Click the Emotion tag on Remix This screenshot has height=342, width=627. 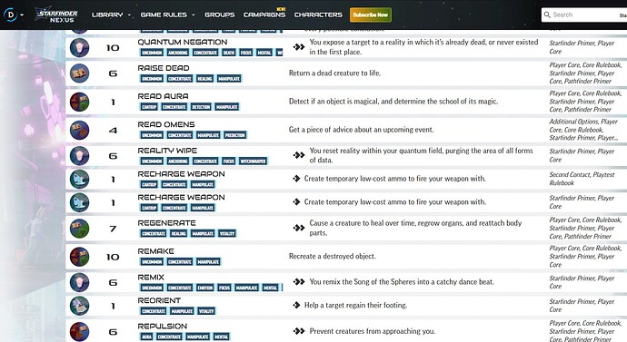click(x=204, y=288)
